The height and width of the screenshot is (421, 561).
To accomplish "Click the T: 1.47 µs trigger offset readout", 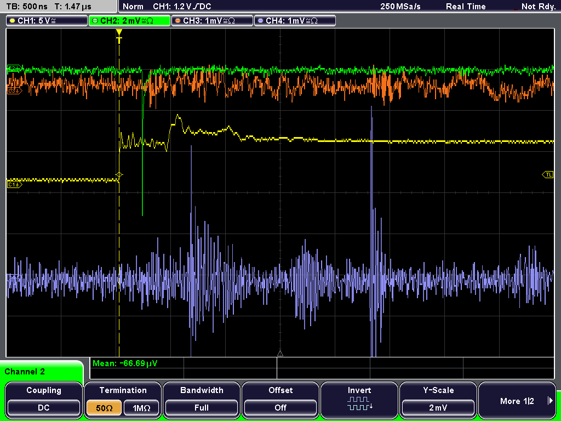I will [x=73, y=7].
